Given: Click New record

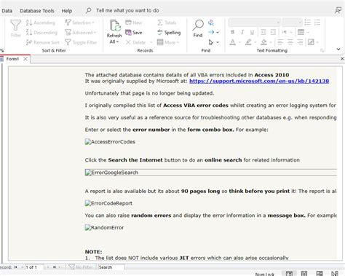Looking at the screenshot, I should click(x=134, y=23).
